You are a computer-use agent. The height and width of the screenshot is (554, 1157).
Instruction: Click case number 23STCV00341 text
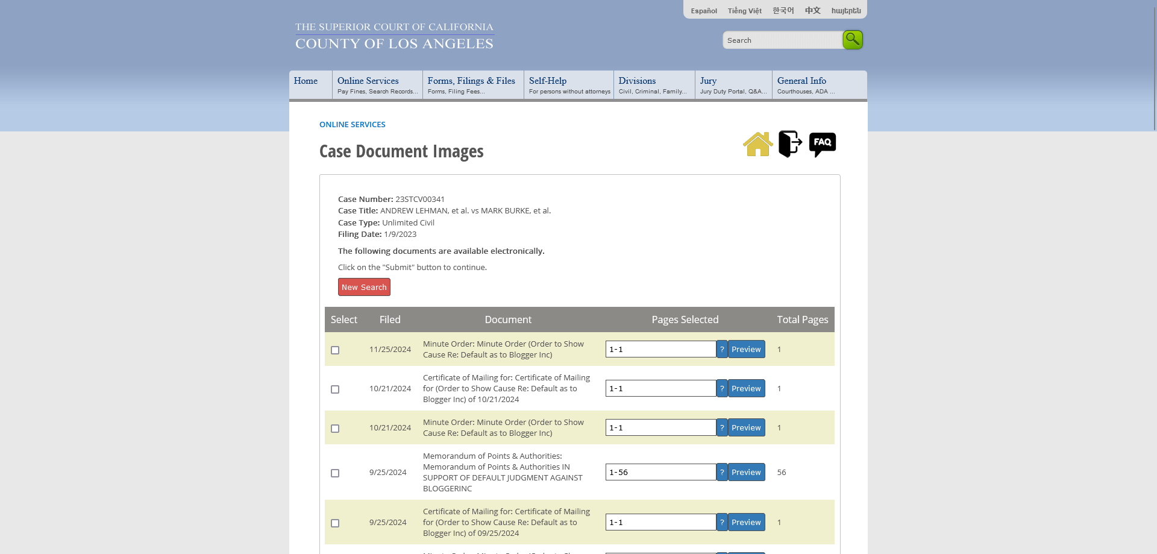click(420, 199)
